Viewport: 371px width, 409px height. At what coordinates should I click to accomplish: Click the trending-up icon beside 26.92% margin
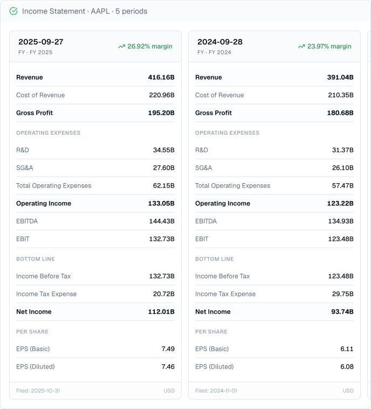pyautogui.click(x=122, y=46)
